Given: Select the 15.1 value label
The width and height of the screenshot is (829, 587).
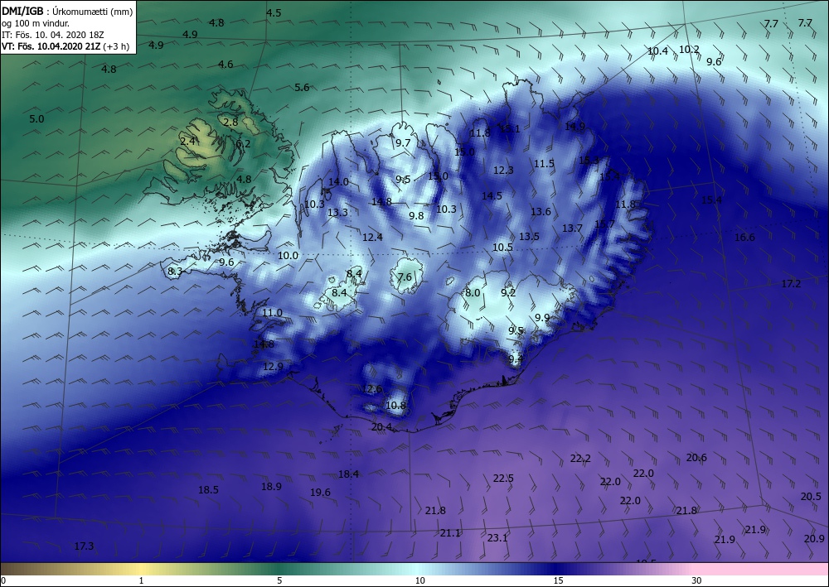Looking at the screenshot, I should (x=510, y=128).
